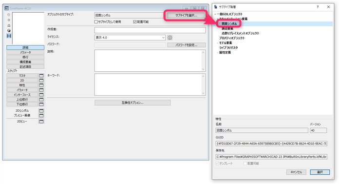341x184 pixels.
Task: Click the help question mark in サブタイプ階層 dialog
Action: 318,7
